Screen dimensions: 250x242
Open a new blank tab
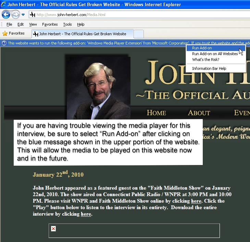click(x=138, y=34)
